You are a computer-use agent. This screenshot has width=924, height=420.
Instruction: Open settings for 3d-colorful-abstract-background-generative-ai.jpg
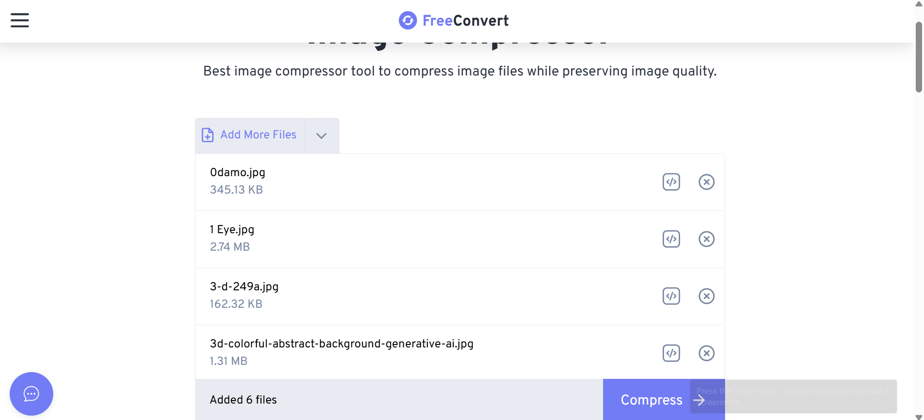click(671, 353)
